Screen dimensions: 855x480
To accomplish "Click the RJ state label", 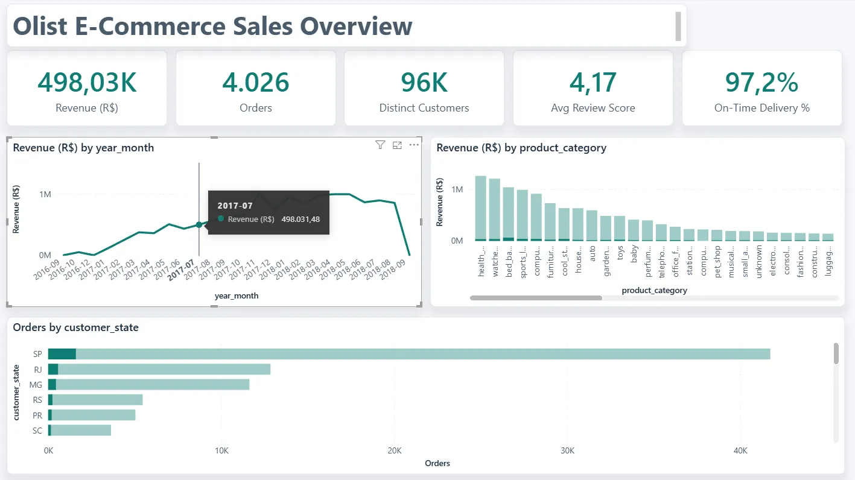I will click(38, 370).
